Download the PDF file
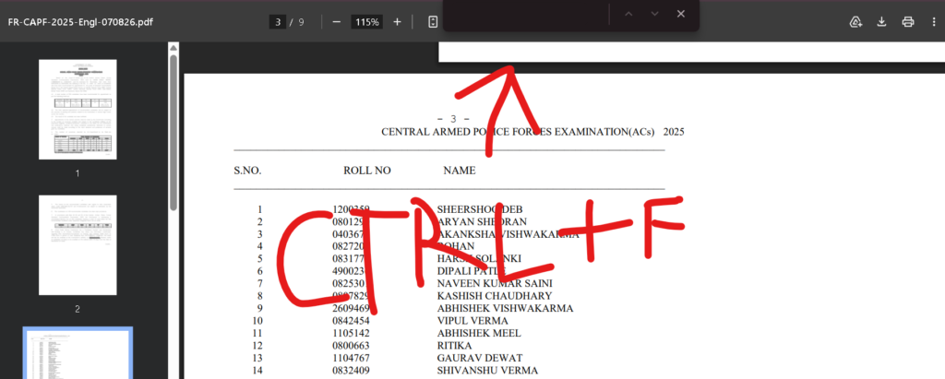Image resolution: width=945 pixels, height=379 pixels. point(881,22)
